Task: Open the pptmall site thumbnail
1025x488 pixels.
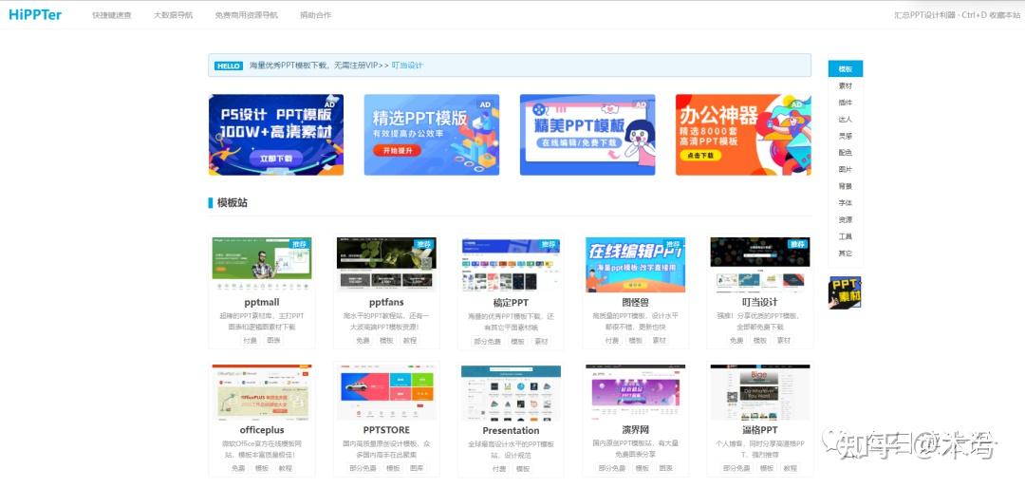Action: (262, 264)
